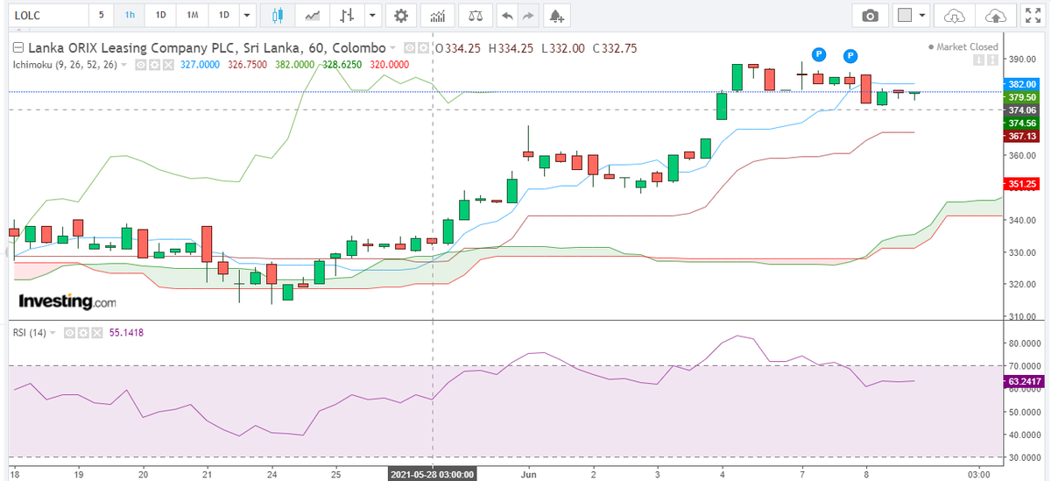
Task: Click the move pane down arrow
Action: tap(979, 60)
